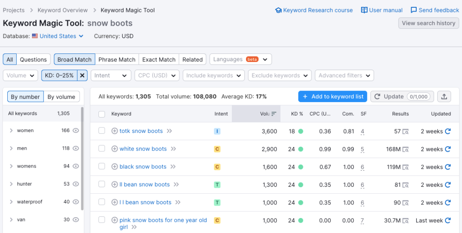The width and height of the screenshot is (462, 233).
Task: Select the Questions tab
Action: 33,59
